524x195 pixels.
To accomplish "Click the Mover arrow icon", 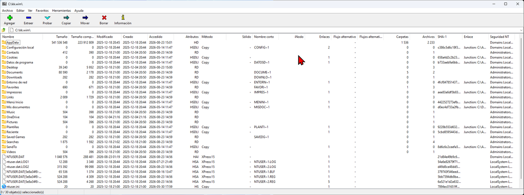I will coord(85,18).
